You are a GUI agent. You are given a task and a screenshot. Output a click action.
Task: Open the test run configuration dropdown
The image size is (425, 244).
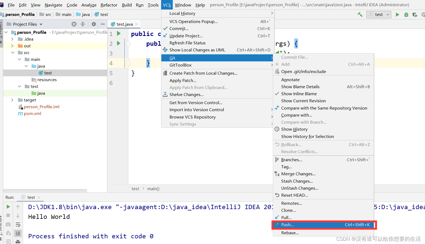click(379, 15)
